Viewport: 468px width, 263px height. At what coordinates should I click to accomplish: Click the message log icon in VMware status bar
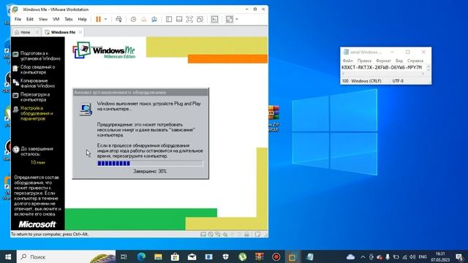coord(257,235)
